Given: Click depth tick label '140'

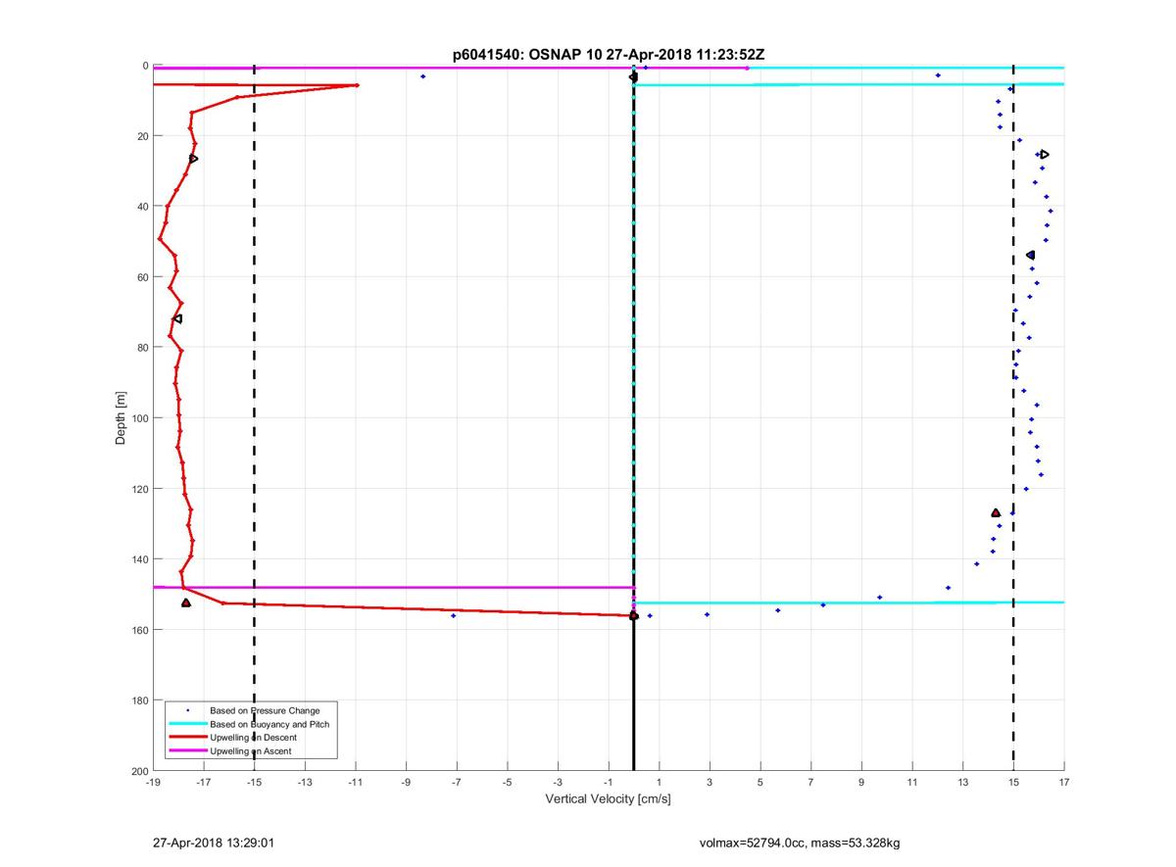Looking at the screenshot, I should click(x=139, y=559).
